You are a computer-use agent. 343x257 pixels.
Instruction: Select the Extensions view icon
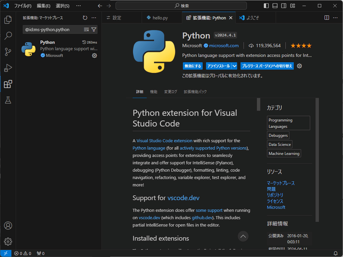(8, 84)
